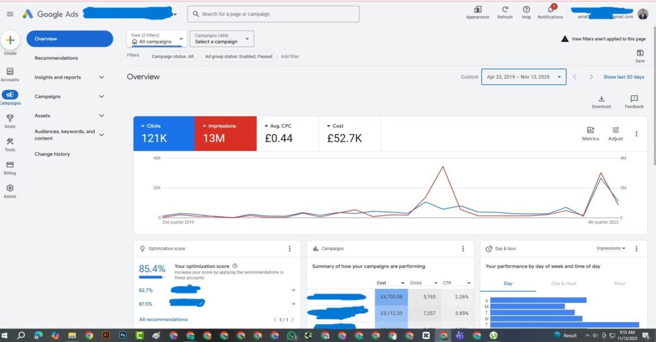Open the Appearance settings
The width and height of the screenshot is (656, 342).
click(x=477, y=13)
